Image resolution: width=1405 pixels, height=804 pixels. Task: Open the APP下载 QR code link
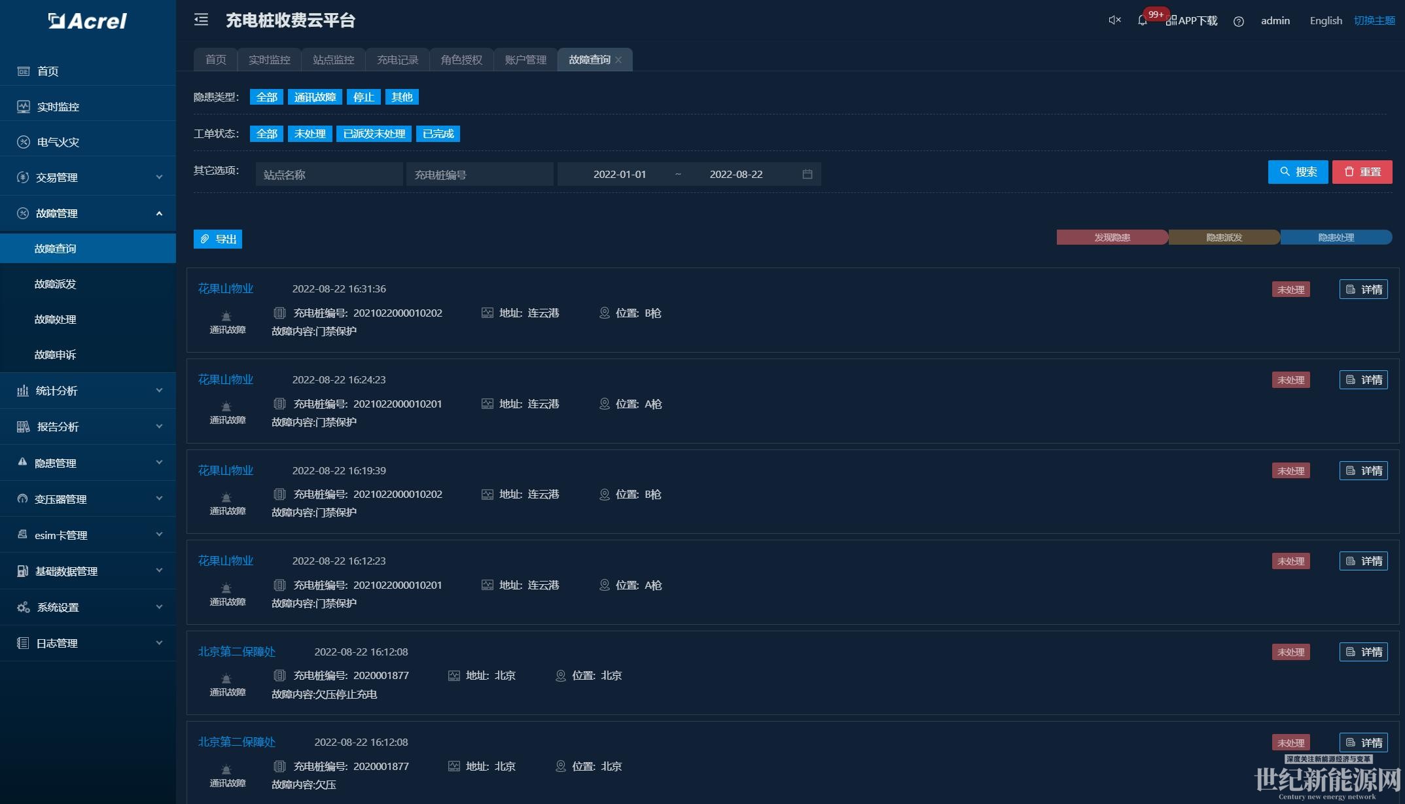tap(1192, 20)
